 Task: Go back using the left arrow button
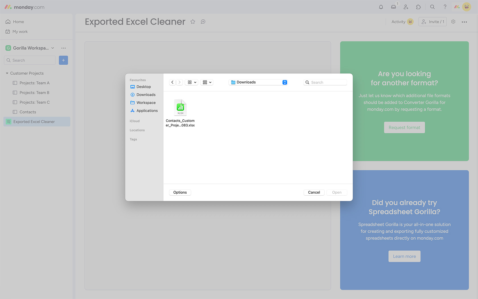(172, 82)
